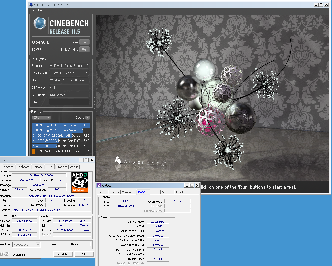Select ranking row 3 AMD Opteron 7.95

click(x=61, y=136)
